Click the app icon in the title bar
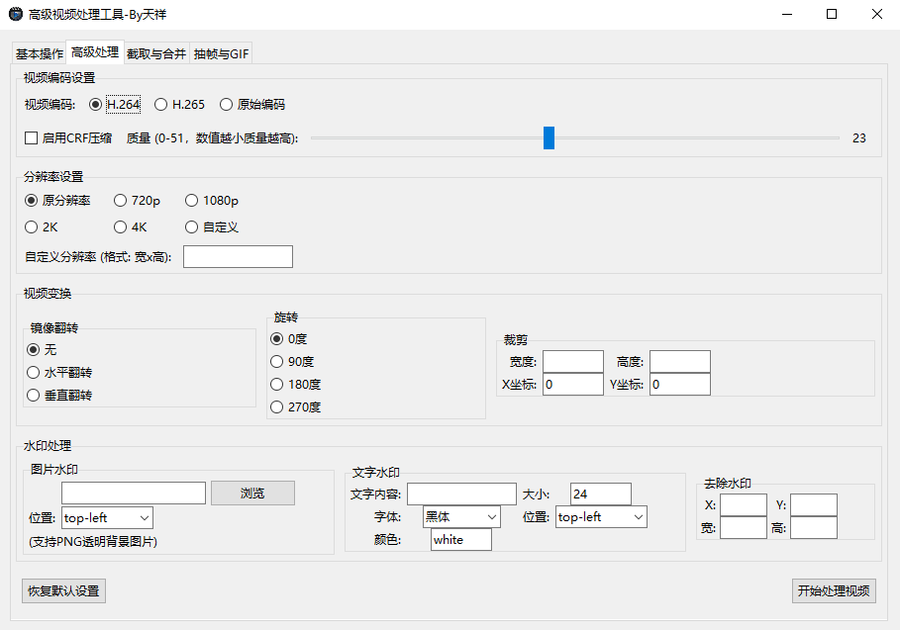 (16, 14)
